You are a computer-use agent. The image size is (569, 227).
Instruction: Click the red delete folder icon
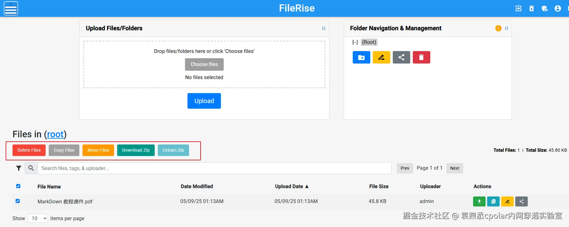click(422, 57)
